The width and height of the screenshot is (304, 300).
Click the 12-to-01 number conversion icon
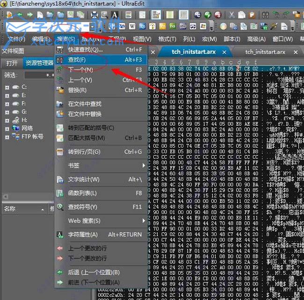(x=264, y=26)
